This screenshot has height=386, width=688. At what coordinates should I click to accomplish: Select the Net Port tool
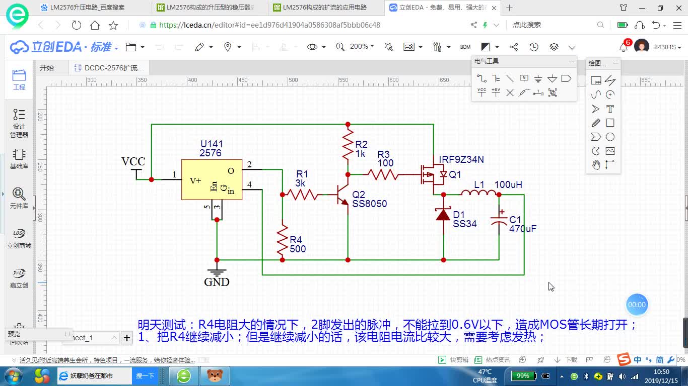[x=566, y=78]
